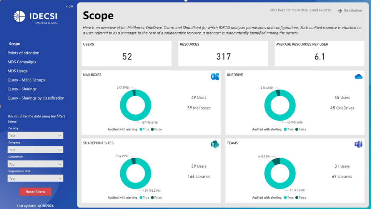Click the Distribution arrow icon

340,11
